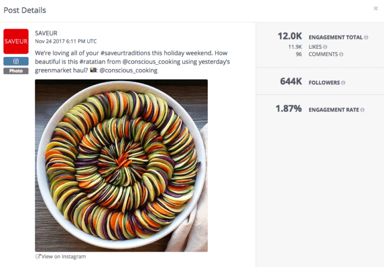The height and width of the screenshot is (267, 384).
Task: Open the View on Instagram link
Action: click(x=64, y=257)
